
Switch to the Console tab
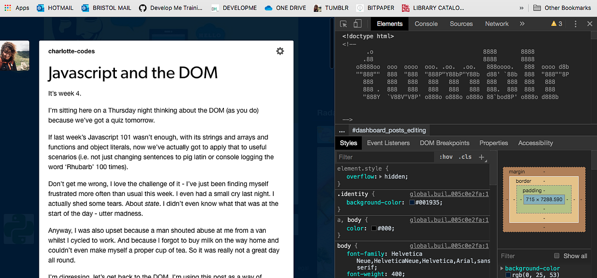(x=426, y=24)
